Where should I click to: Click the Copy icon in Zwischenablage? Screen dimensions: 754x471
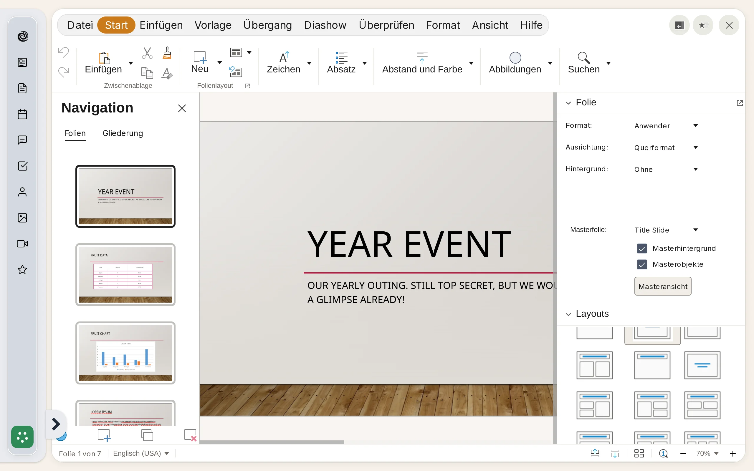tap(147, 73)
